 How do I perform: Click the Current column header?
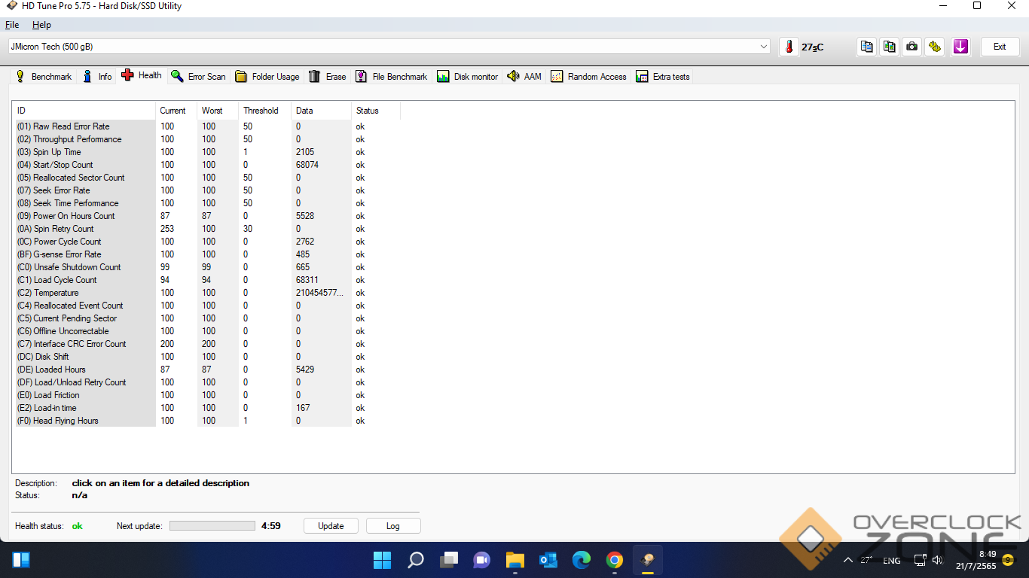176,111
